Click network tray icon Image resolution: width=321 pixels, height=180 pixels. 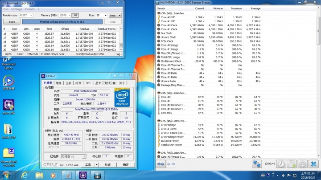point(295,176)
